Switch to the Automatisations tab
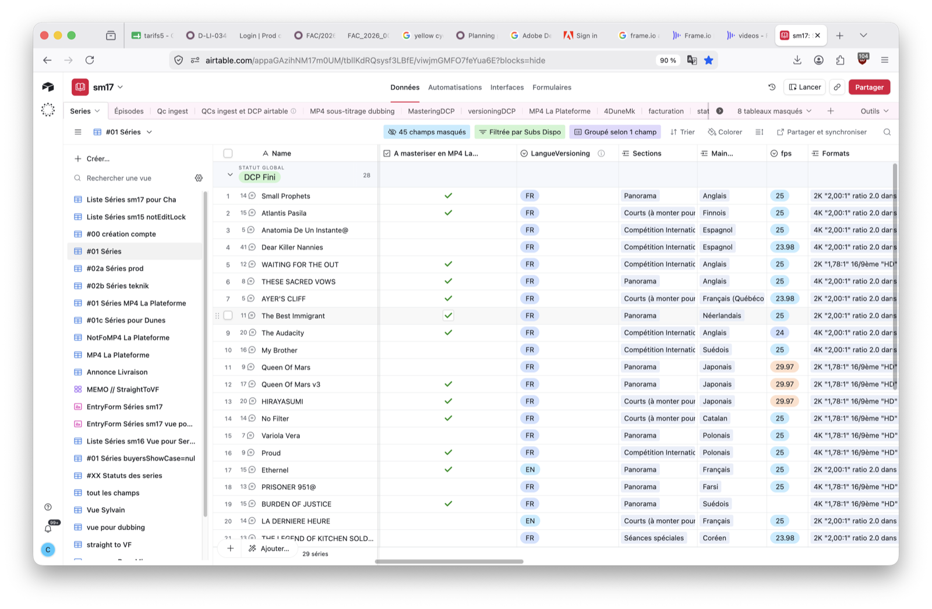The width and height of the screenshot is (932, 609). click(x=455, y=87)
